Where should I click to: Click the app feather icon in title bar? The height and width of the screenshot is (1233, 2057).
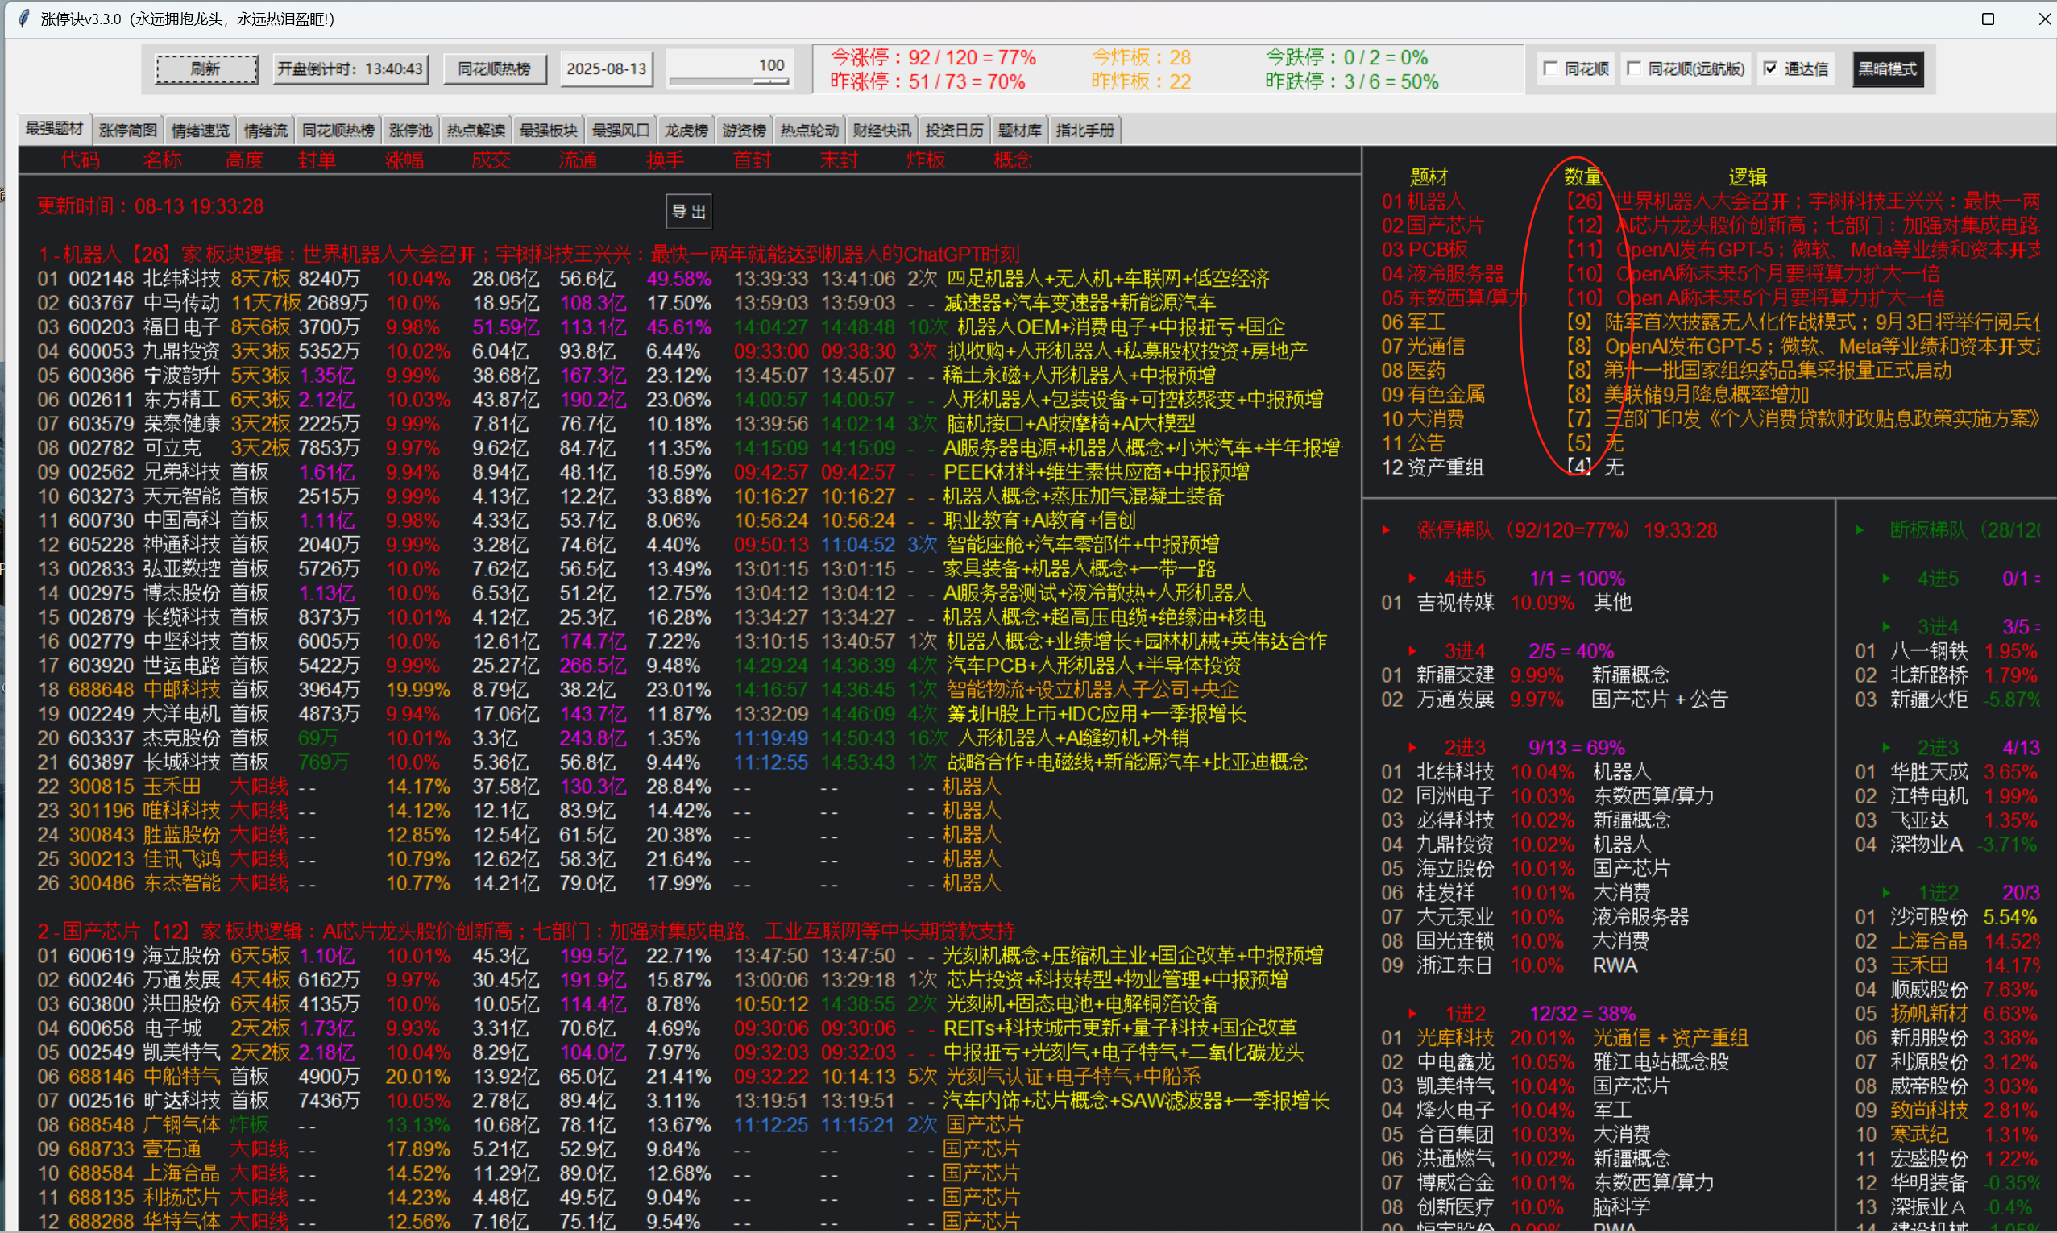pos(23,19)
